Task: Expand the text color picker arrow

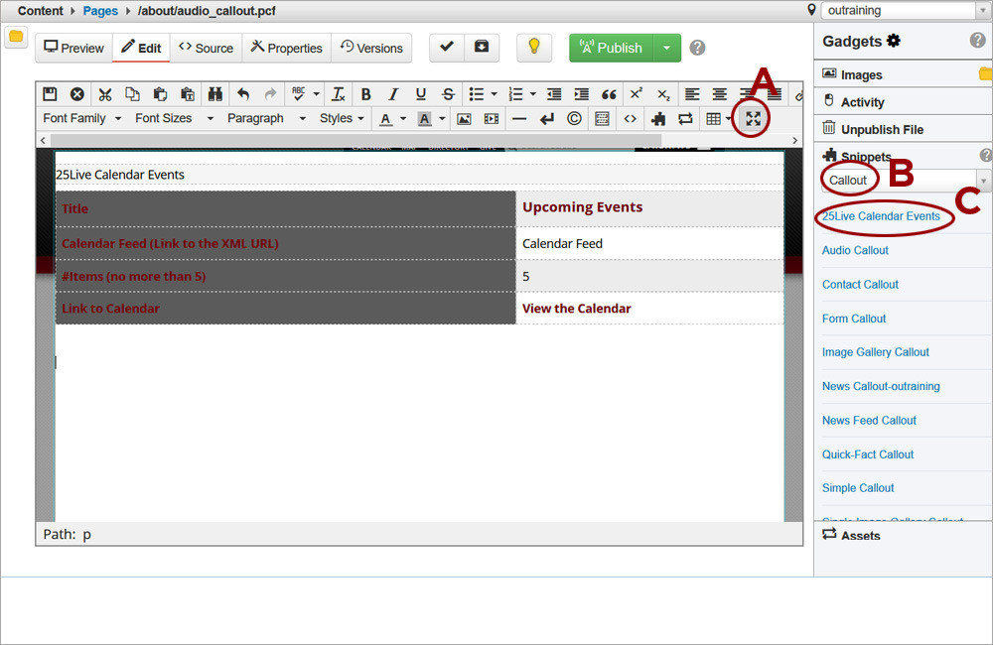Action: click(403, 119)
